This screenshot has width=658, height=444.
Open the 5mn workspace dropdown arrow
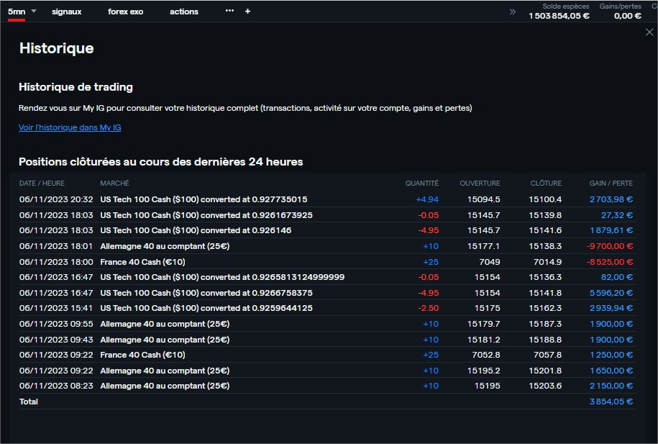point(34,12)
